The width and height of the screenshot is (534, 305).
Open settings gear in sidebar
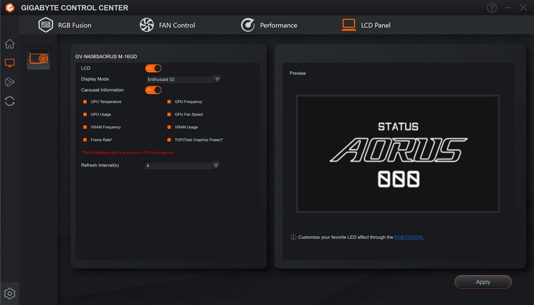click(10, 294)
